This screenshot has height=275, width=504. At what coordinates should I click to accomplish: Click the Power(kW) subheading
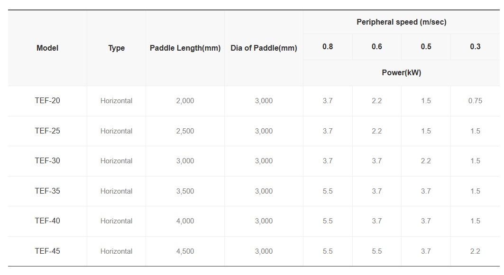click(401, 72)
